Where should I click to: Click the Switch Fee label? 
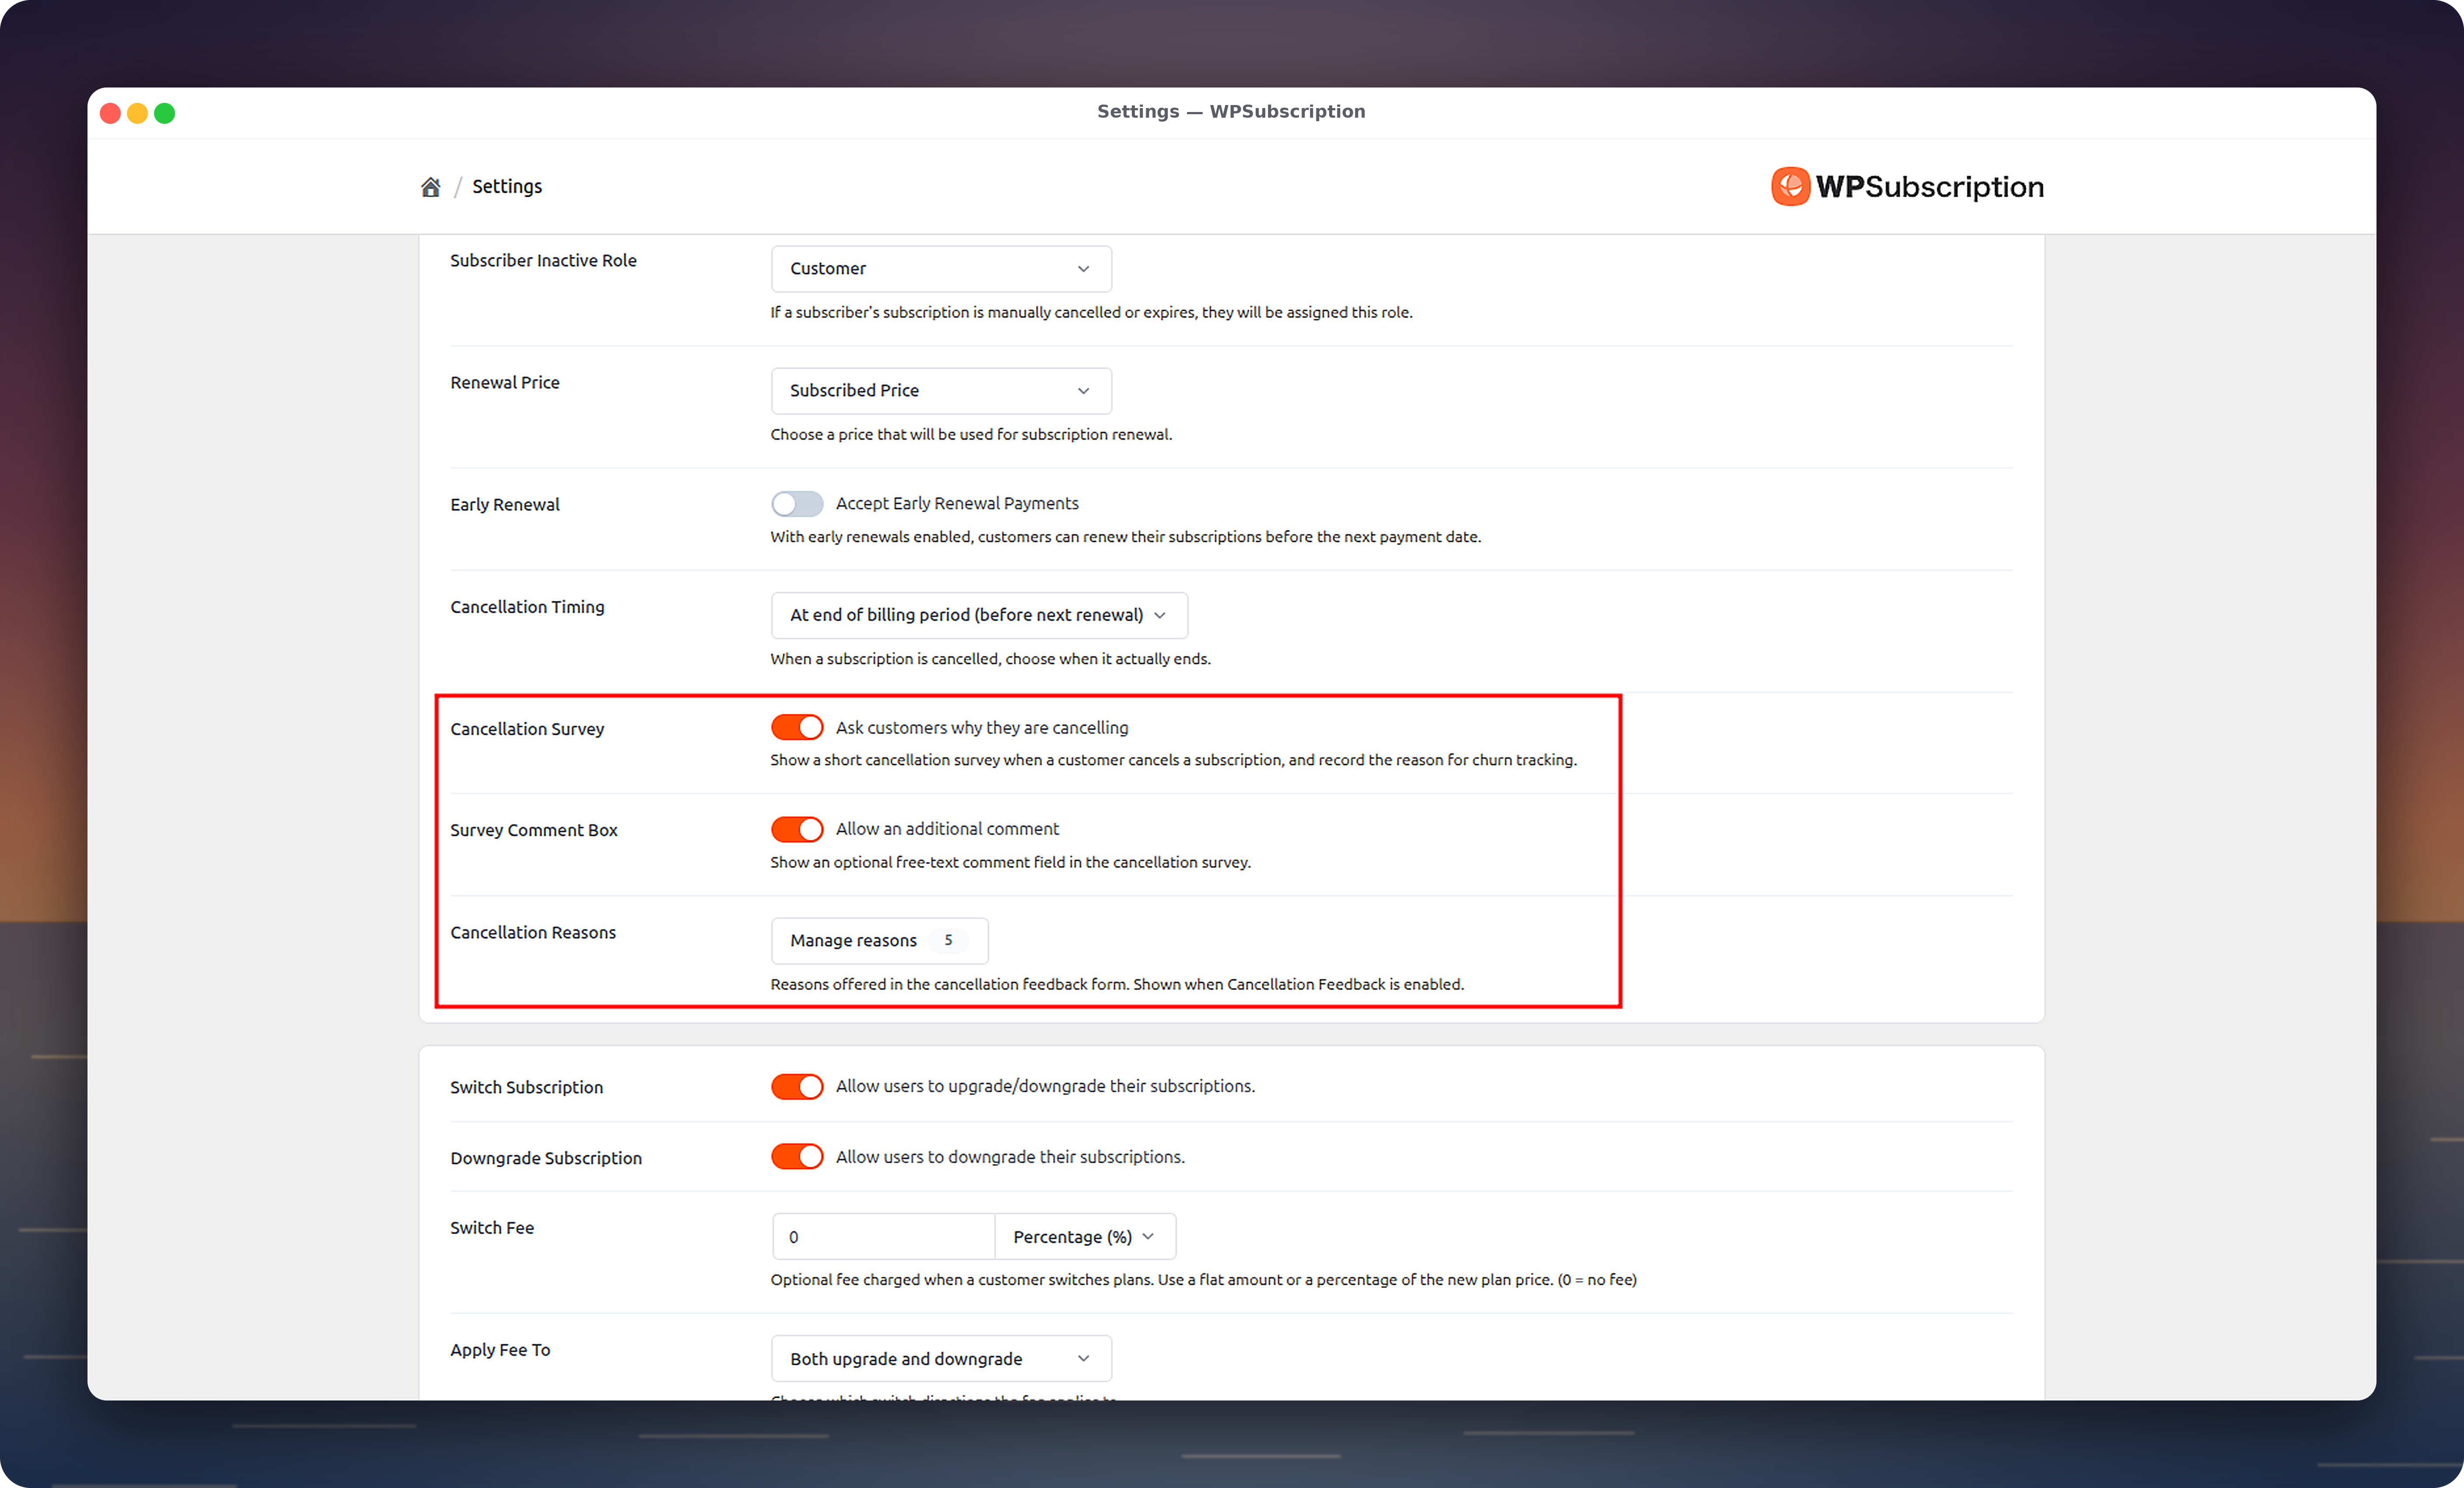[x=492, y=1228]
